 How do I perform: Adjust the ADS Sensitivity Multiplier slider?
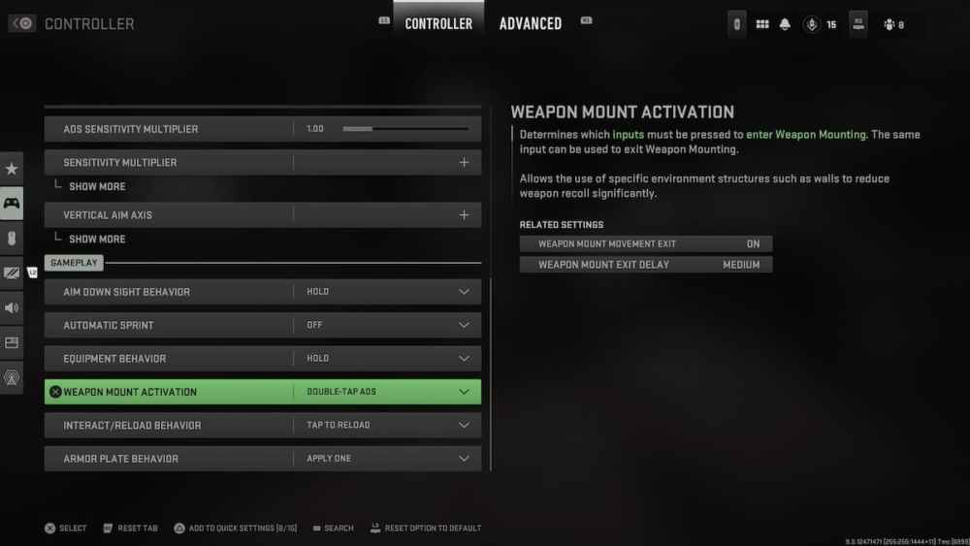click(x=405, y=129)
